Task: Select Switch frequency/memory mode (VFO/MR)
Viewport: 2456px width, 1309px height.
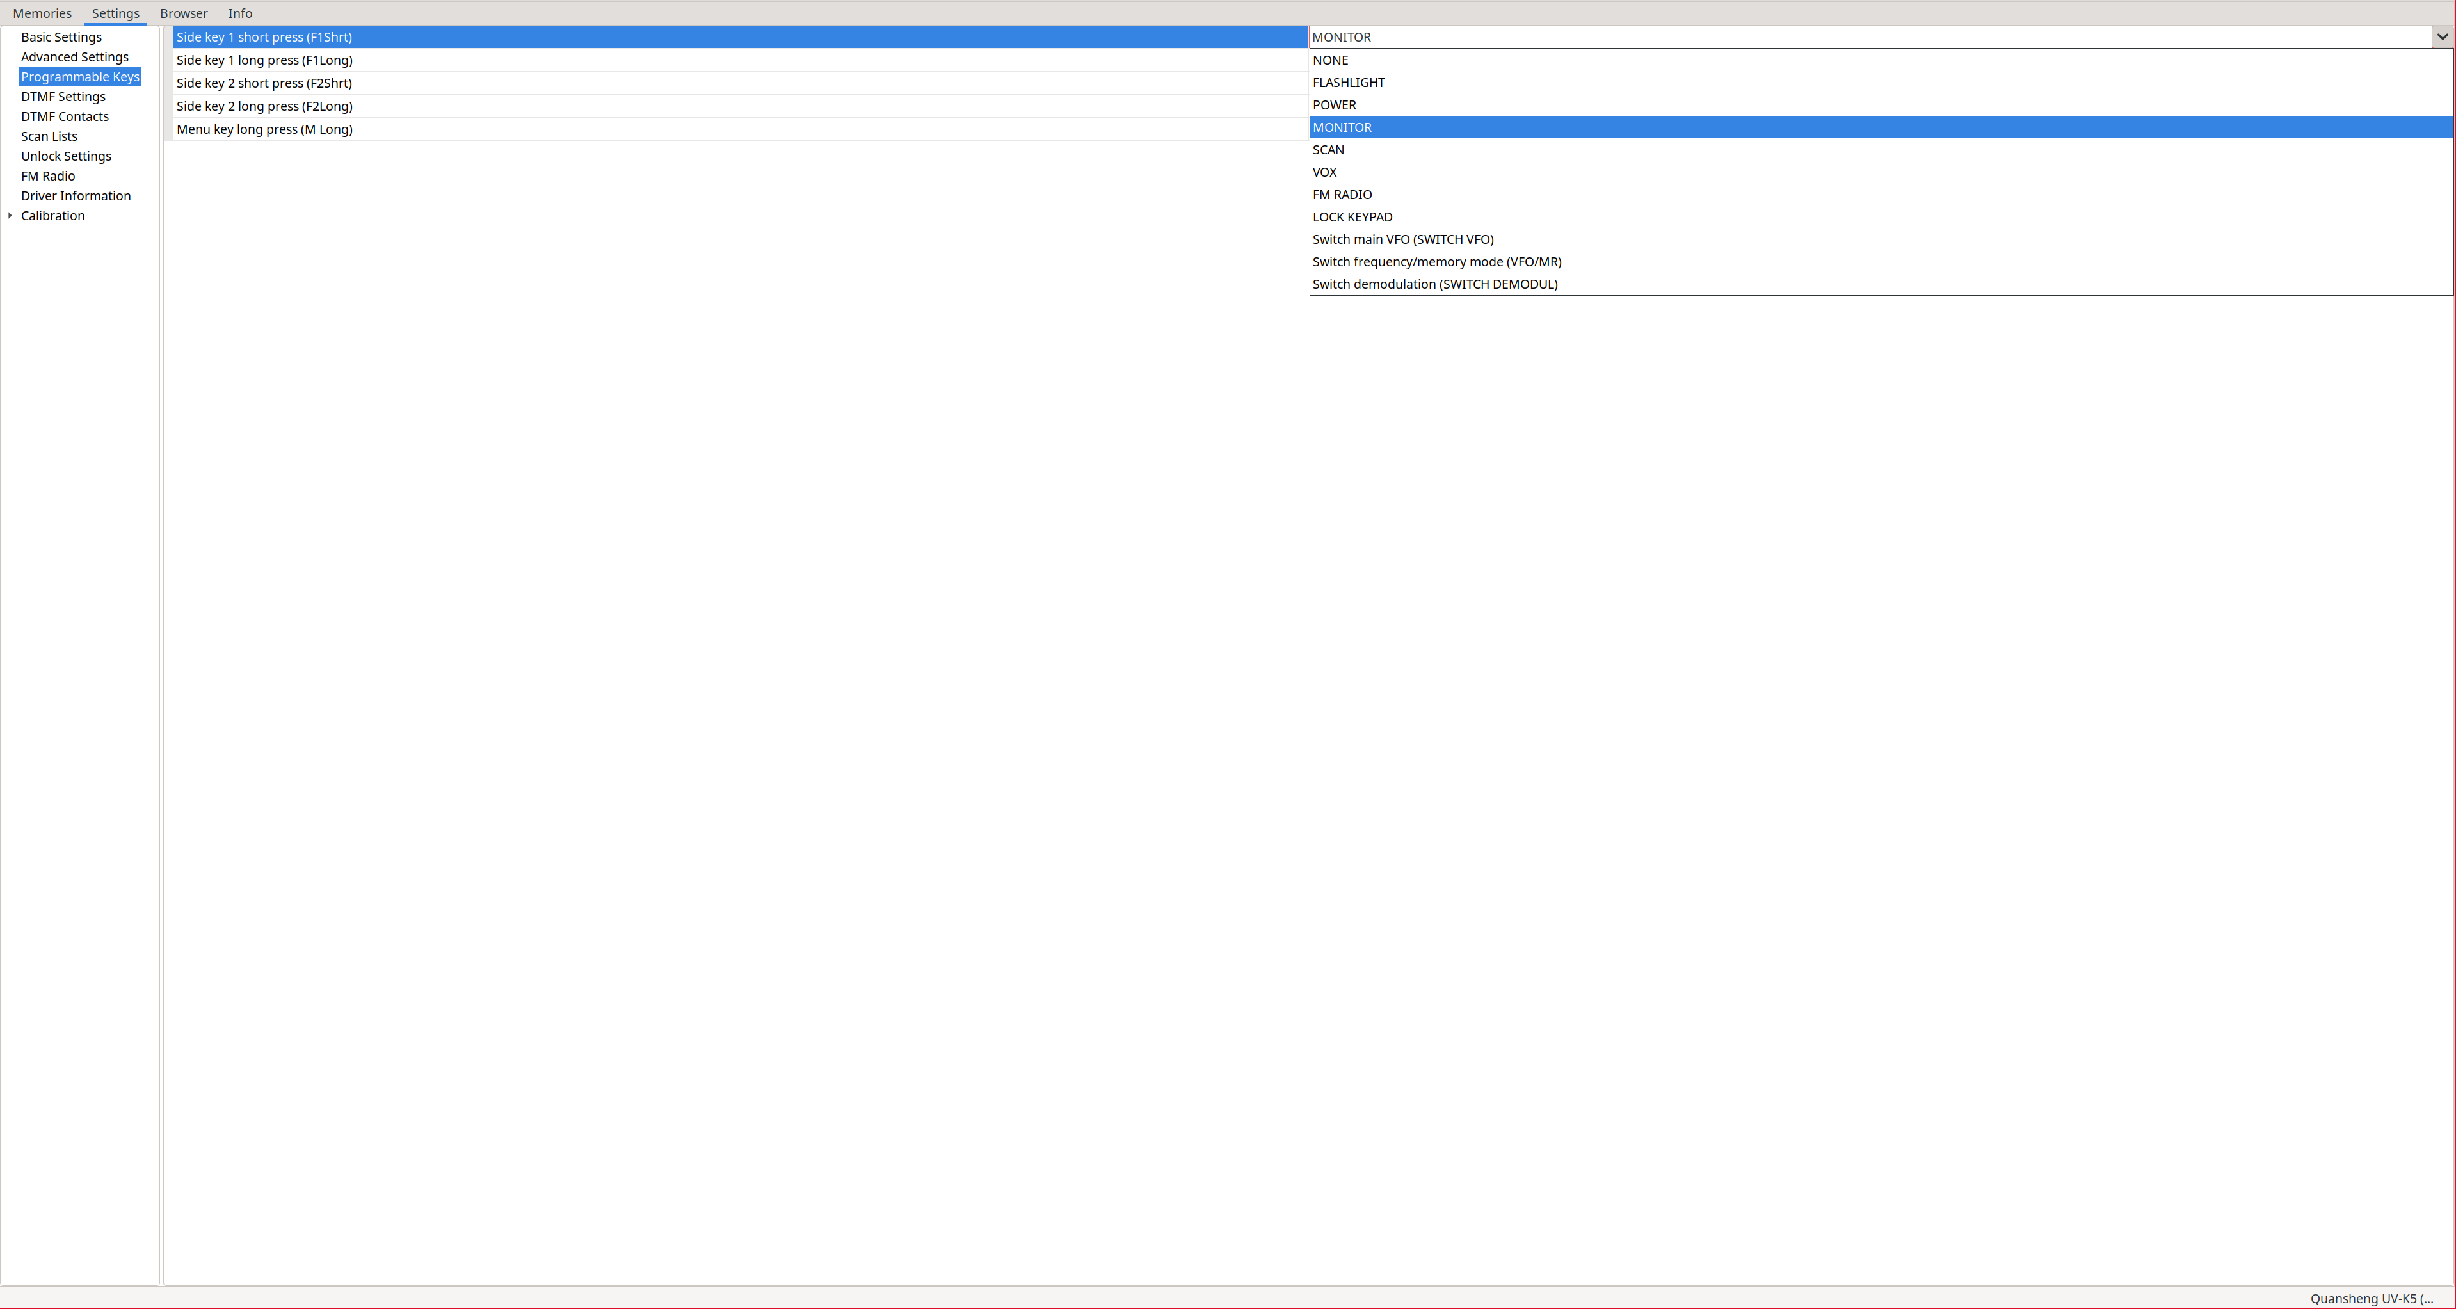Action: [1436, 262]
